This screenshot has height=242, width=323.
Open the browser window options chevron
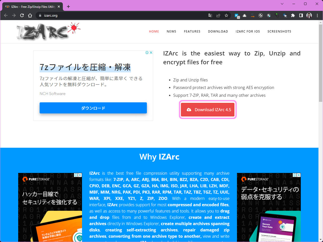(x=282, y=4)
